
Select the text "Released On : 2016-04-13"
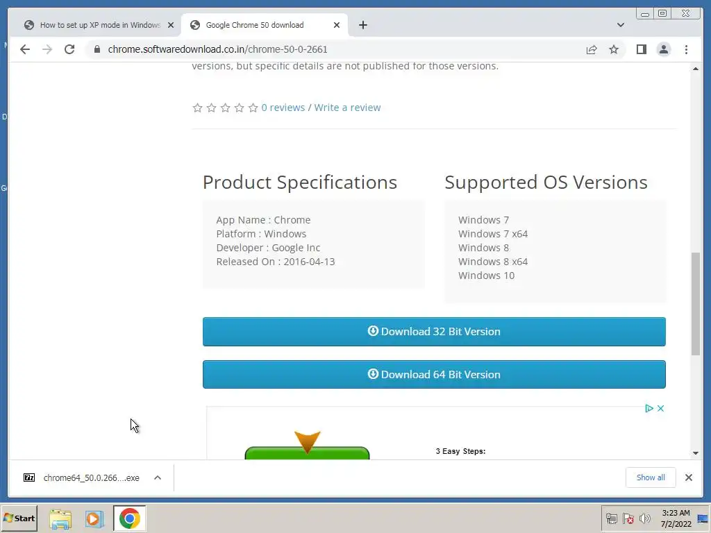(276, 262)
